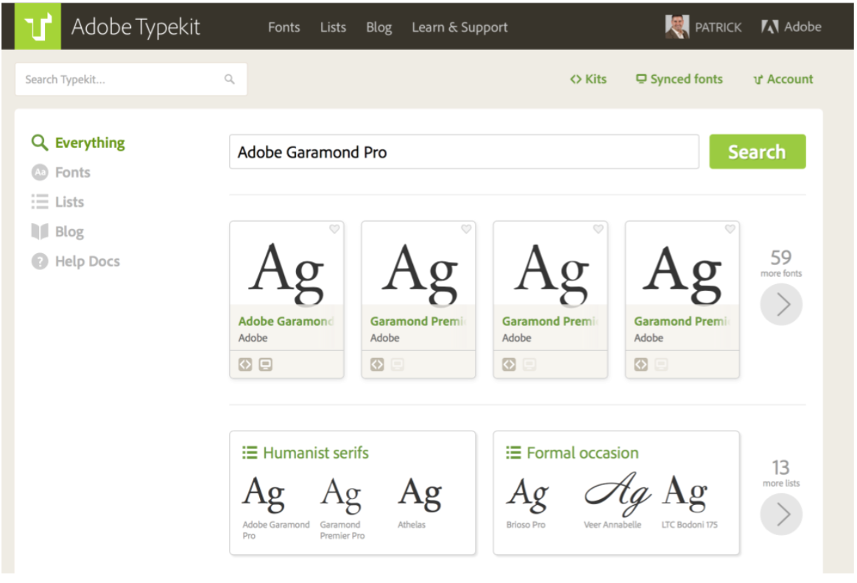Click the Blog book icon in sidebar
Image resolution: width=857 pixels, height=583 pixels.
point(40,231)
